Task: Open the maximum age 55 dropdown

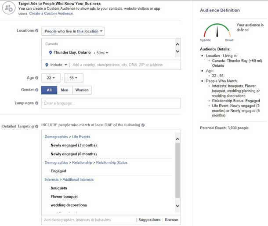Action: point(73,78)
